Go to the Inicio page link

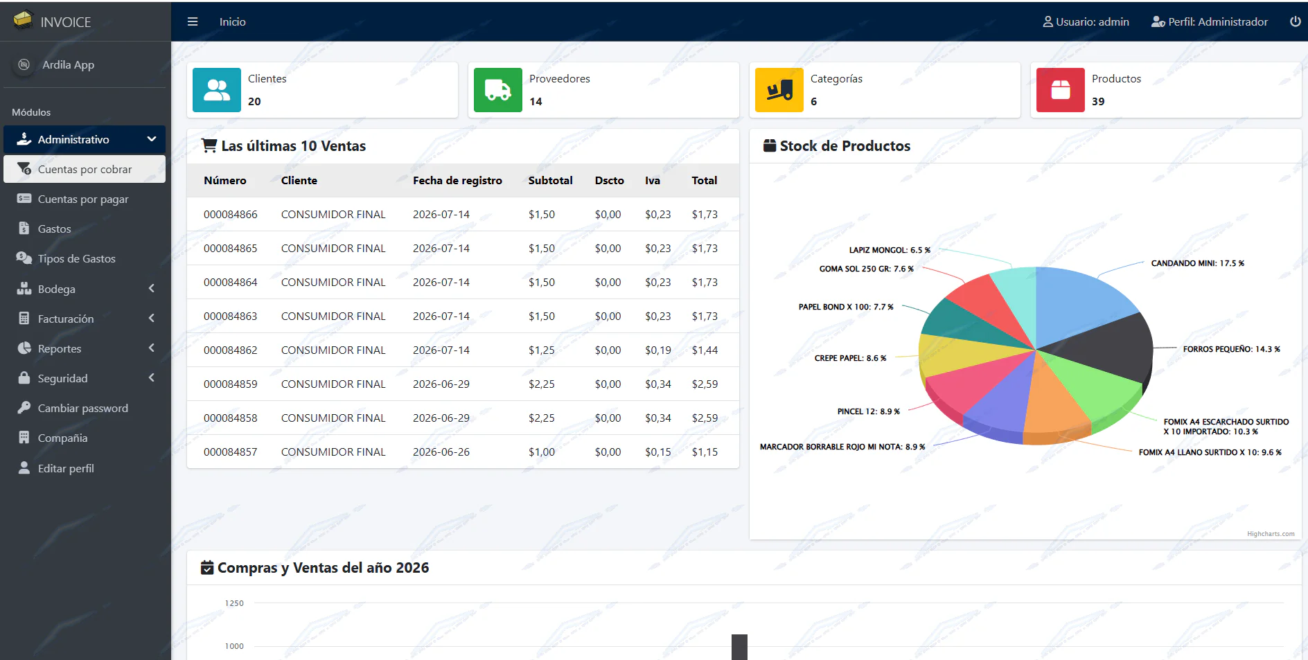tap(233, 22)
